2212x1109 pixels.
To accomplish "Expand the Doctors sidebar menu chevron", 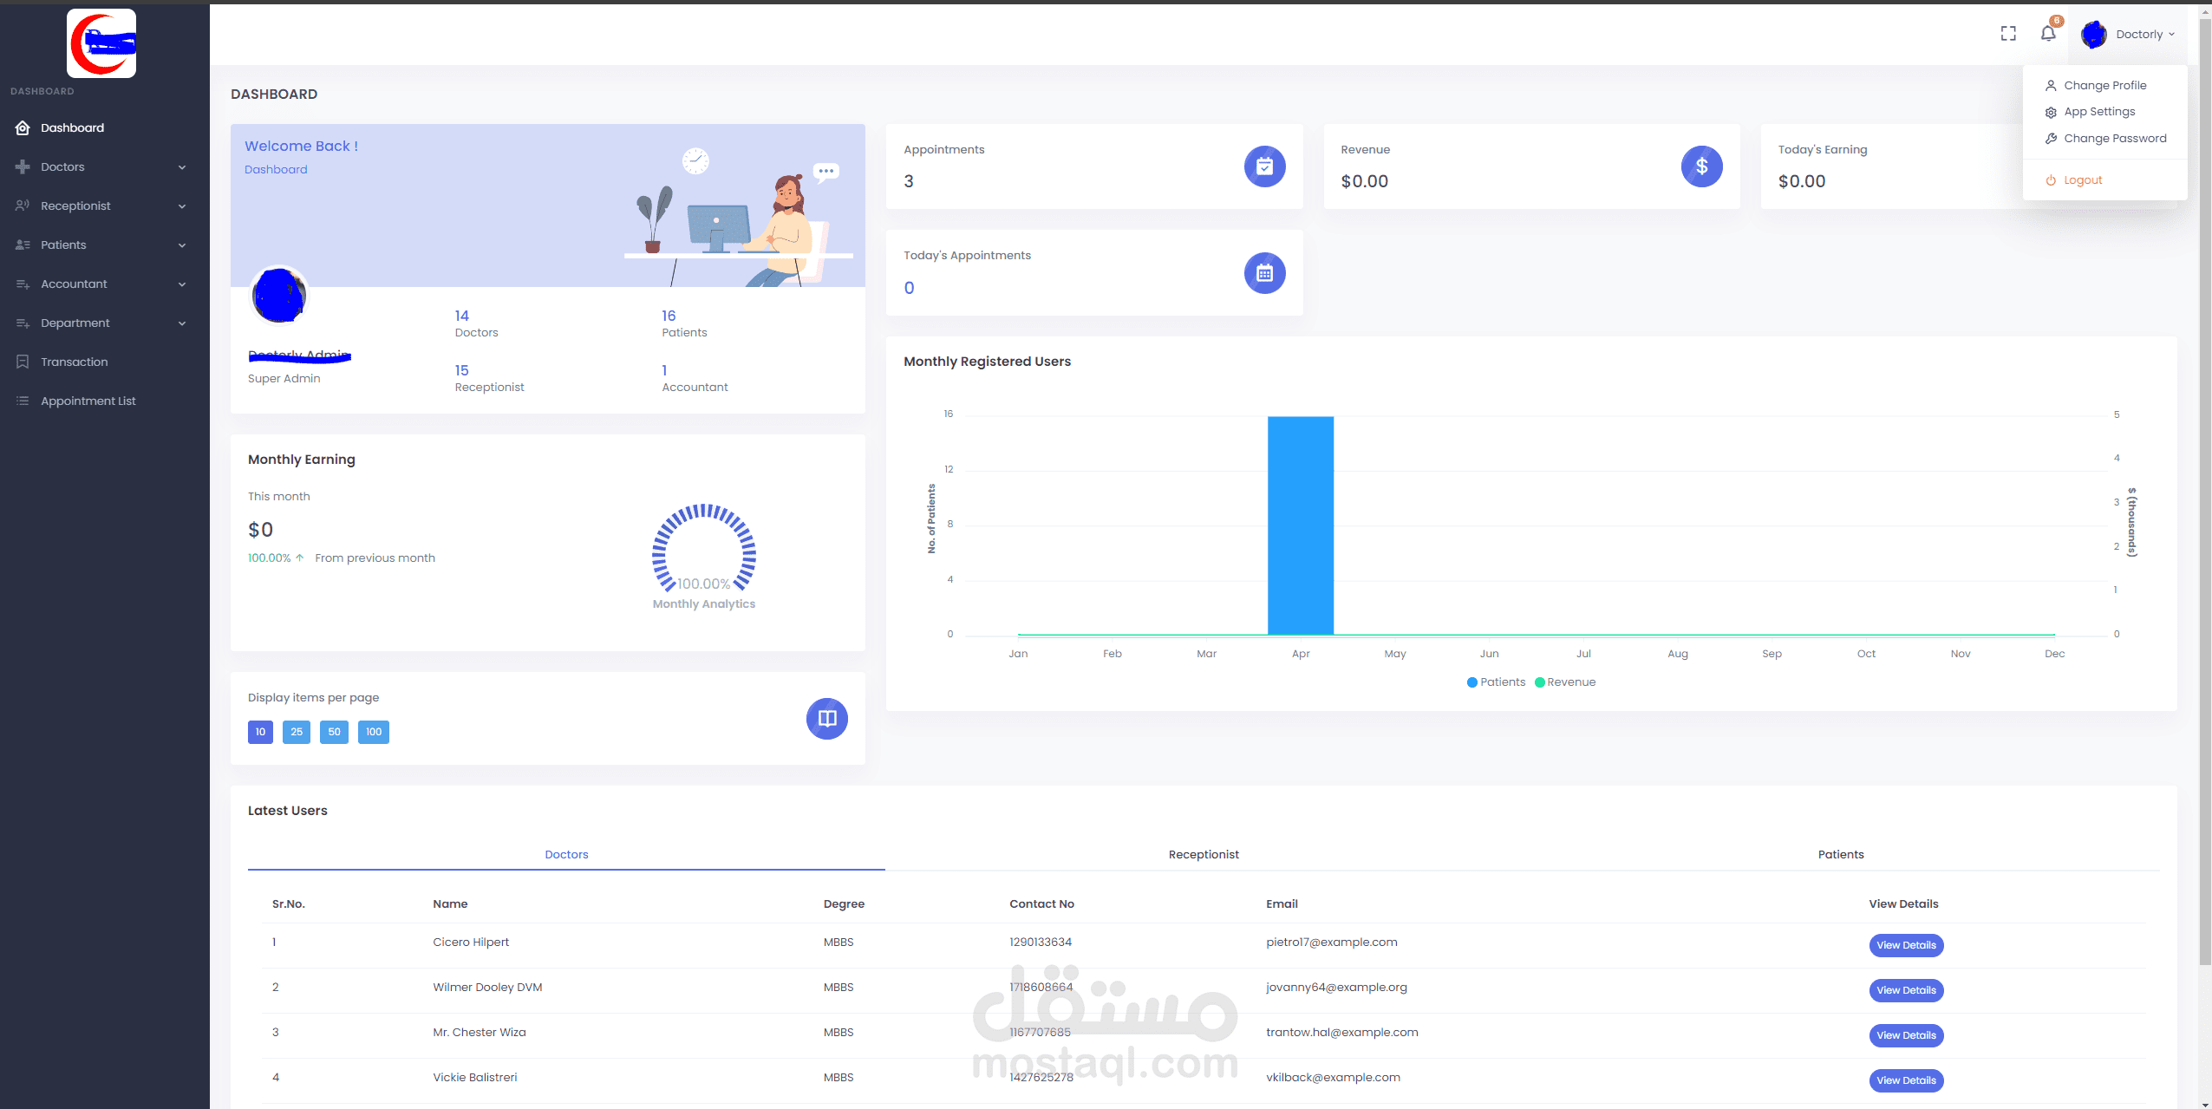I will point(182,167).
